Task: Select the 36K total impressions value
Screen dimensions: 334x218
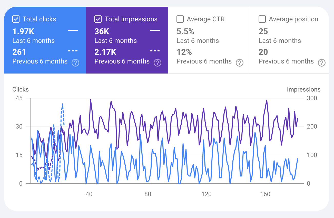Action: (x=102, y=32)
